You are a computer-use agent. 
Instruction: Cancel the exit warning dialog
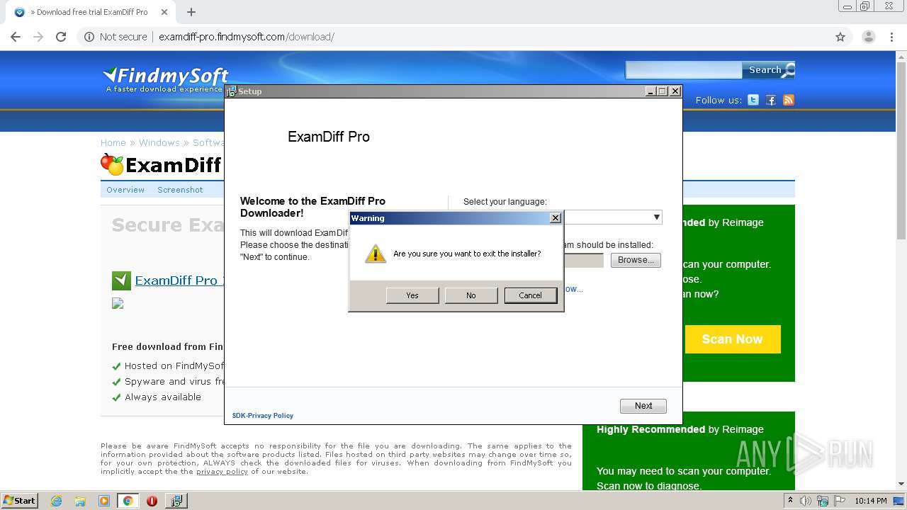tap(530, 295)
